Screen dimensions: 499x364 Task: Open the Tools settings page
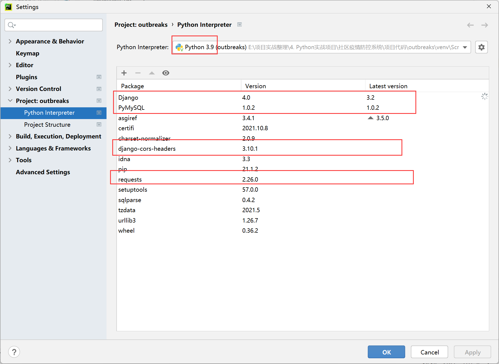click(24, 160)
